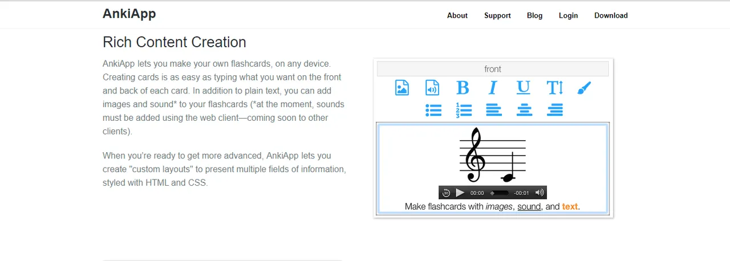Click the underlined word sound

tap(529, 206)
